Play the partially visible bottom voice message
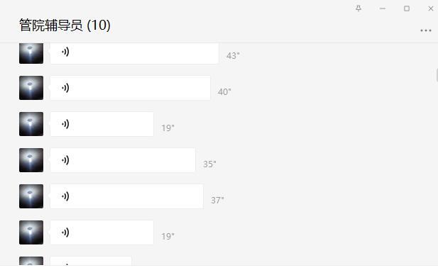Image resolution: width=438 pixels, height=270 pixels. tap(91, 261)
